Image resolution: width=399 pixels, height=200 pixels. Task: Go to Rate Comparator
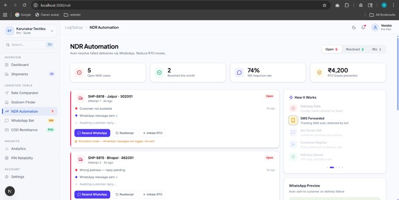(30, 93)
